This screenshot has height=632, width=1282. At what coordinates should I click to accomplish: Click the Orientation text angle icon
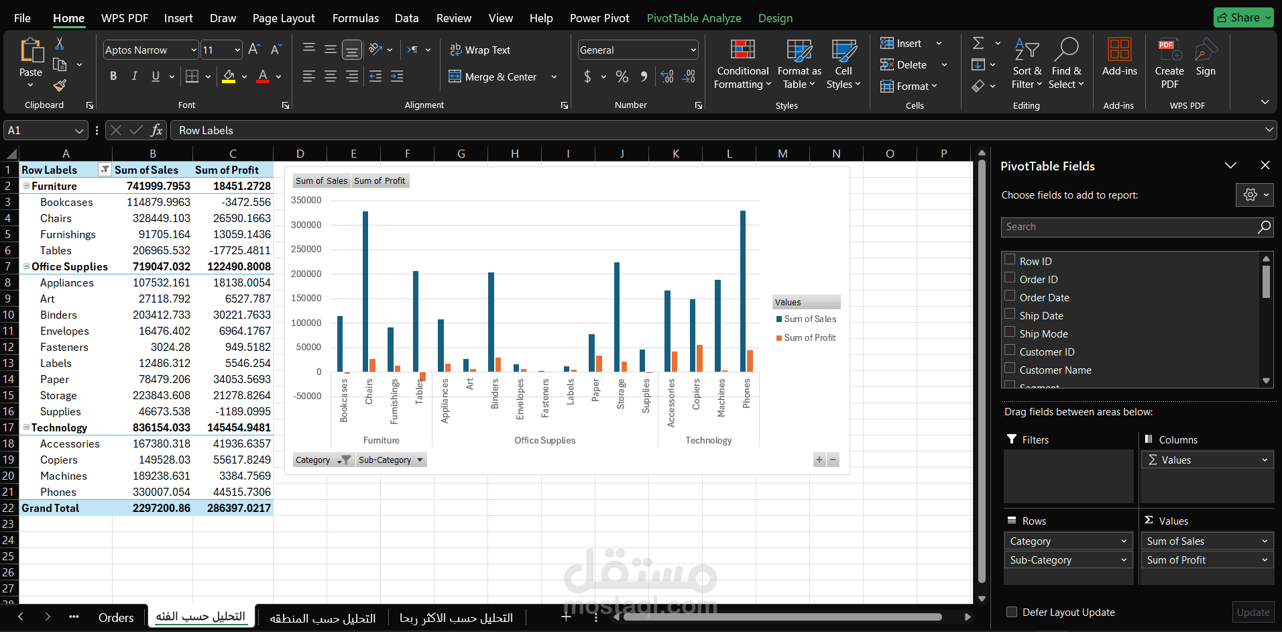(375, 50)
